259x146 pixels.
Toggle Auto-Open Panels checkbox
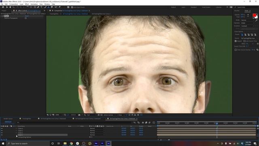click(x=72, y=7)
